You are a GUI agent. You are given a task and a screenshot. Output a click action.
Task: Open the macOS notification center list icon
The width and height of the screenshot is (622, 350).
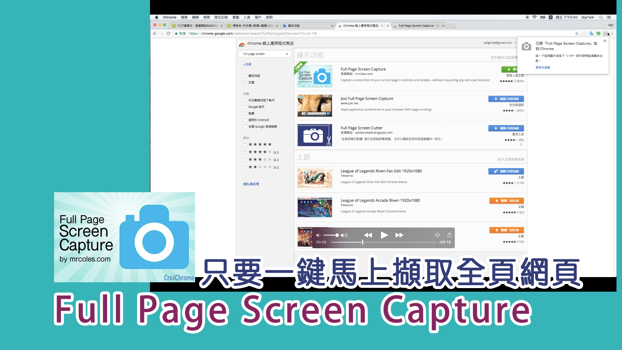[609, 17]
